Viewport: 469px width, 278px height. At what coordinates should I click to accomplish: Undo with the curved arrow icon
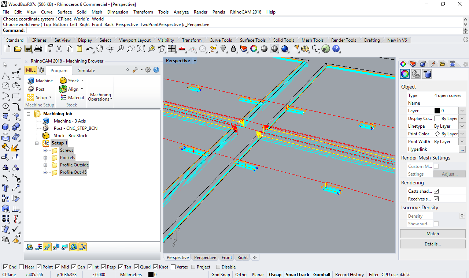point(90,49)
